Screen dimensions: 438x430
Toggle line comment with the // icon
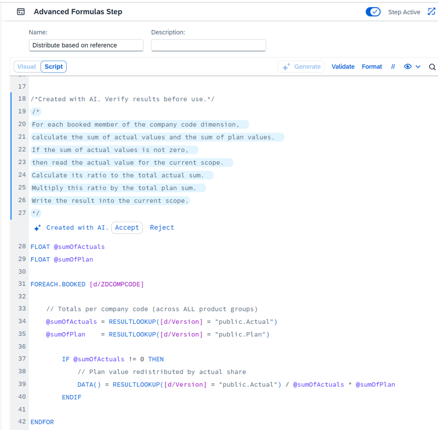[x=393, y=67]
